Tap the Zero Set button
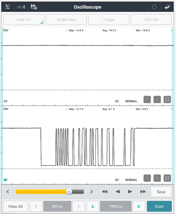Screen dimensions: 178x214 coord(151,20)
